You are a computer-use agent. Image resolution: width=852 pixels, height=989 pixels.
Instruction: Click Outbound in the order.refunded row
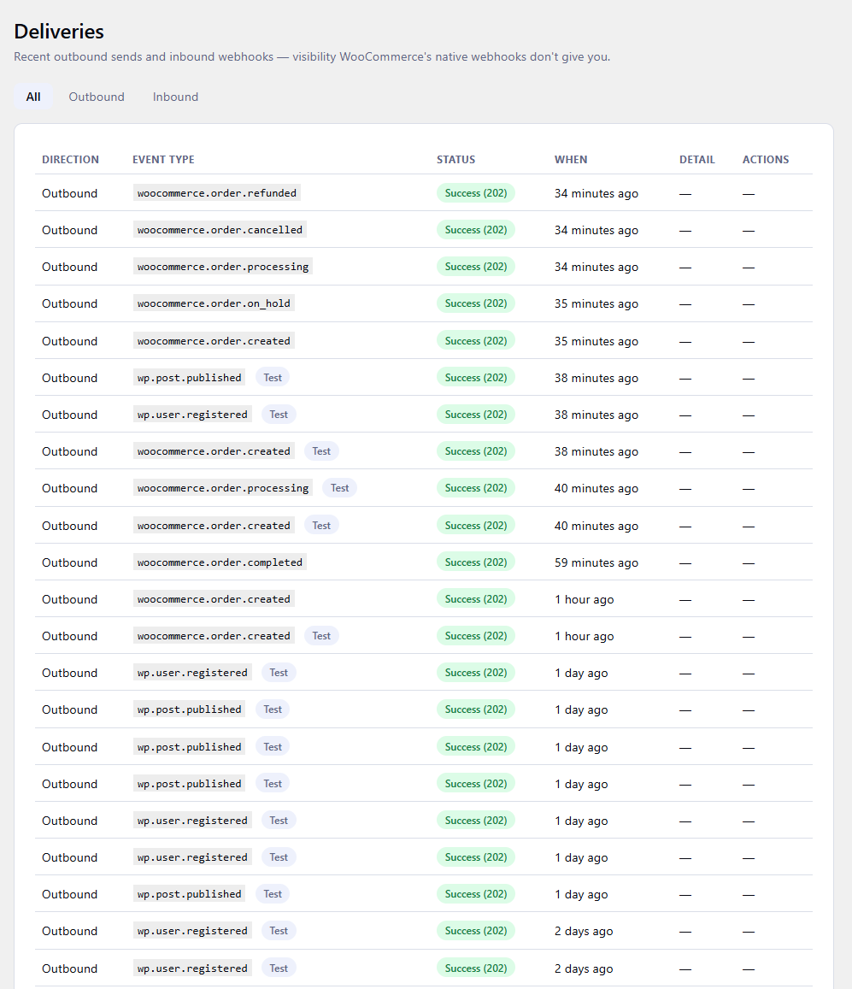pos(69,194)
